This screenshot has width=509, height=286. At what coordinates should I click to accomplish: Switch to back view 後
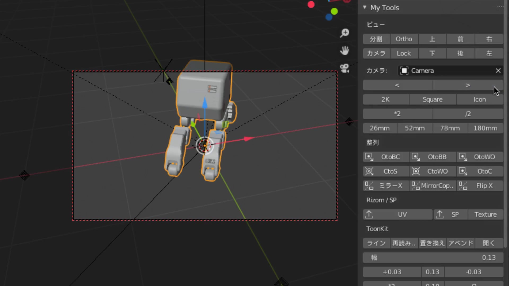[461, 53]
